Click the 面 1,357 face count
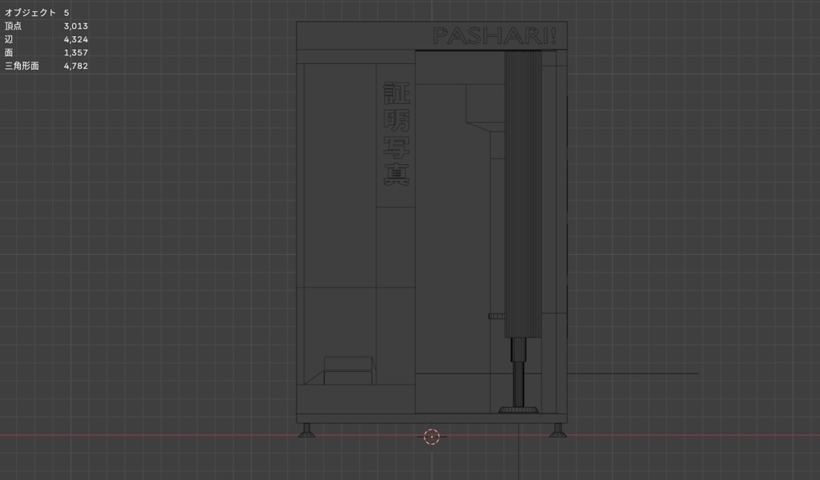 pyautogui.click(x=46, y=52)
